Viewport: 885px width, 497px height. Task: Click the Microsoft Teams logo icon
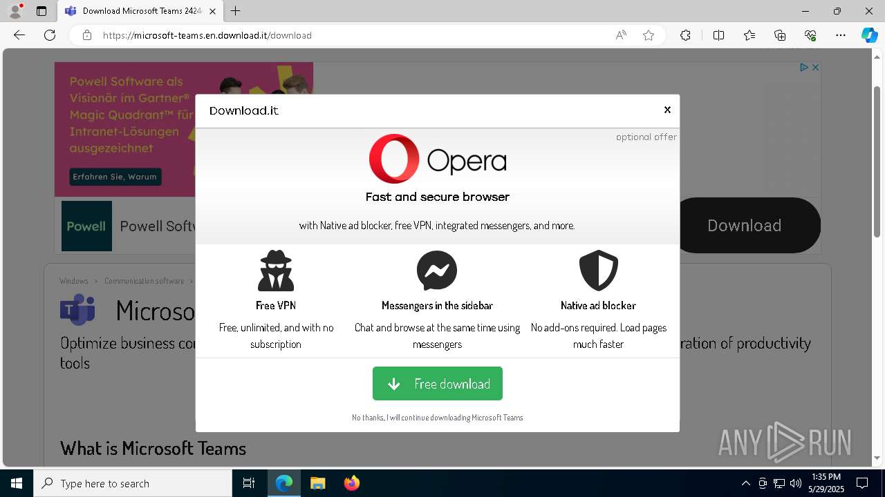[77, 310]
